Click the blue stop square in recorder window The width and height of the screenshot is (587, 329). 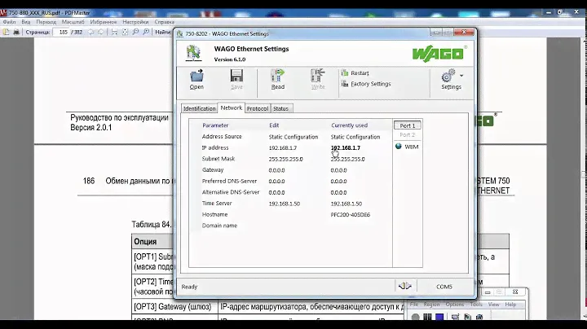[x=439, y=318]
